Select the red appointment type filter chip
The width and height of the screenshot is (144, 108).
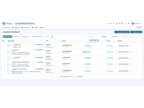(95, 42)
